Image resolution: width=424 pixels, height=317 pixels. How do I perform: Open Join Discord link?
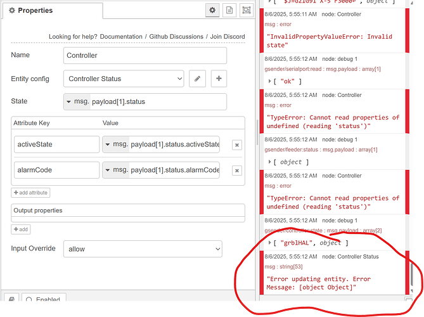[228, 37]
